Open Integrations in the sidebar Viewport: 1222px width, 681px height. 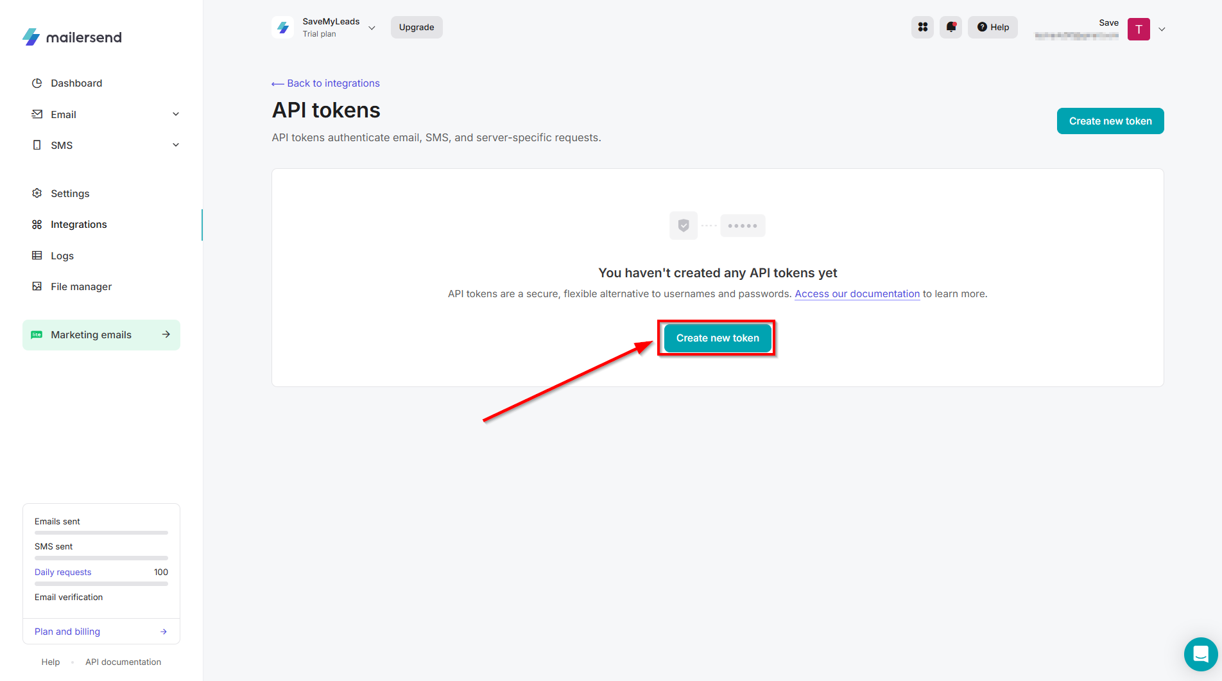tap(78, 225)
